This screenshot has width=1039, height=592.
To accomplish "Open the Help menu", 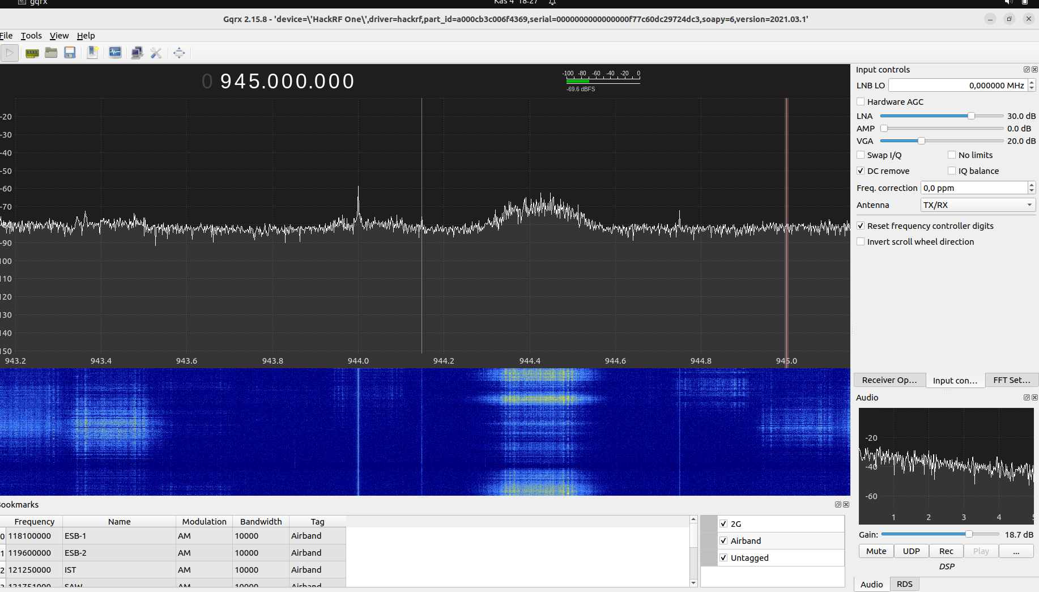I will 86,36.
